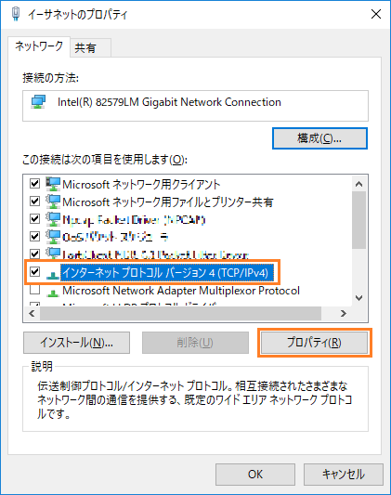The height and width of the screenshot is (495, 391).
Task: Click the list's scroll down arrow
Action: [358, 298]
